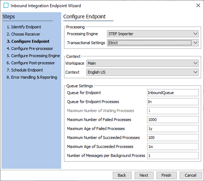
Task: Go to step 1 Identify Endpoint
Action: click(24, 27)
